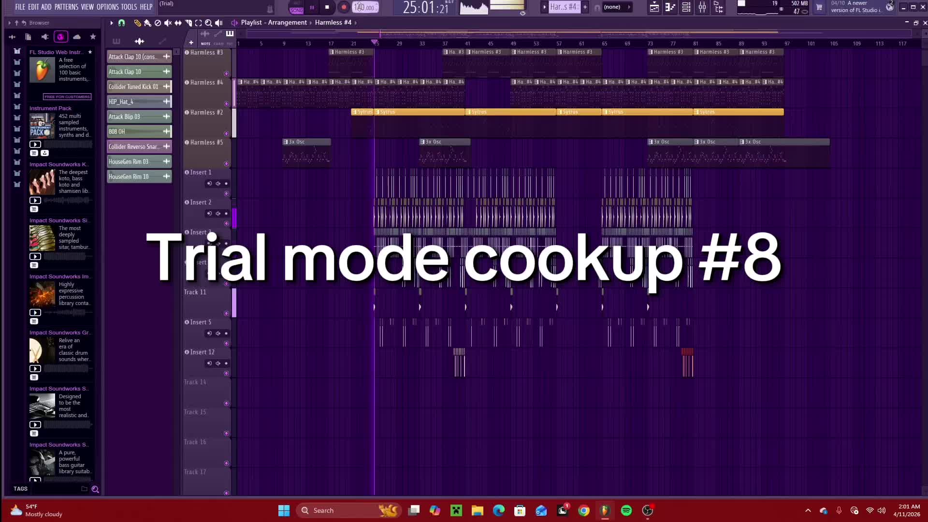Screen dimensions: 928x522
Task: Open the Browser options arrow menu
Action: coord(10,23)
